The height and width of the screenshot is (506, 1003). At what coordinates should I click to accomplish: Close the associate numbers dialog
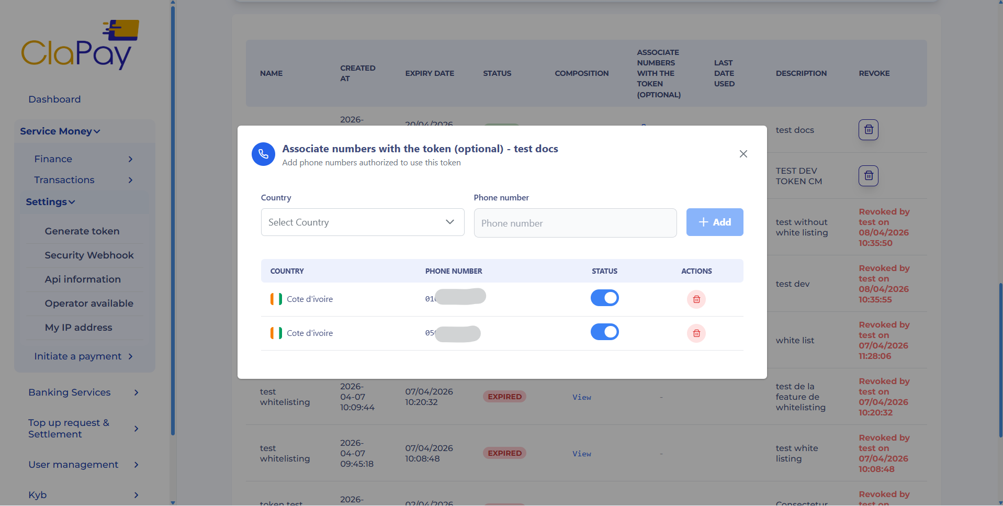point(743,154)
